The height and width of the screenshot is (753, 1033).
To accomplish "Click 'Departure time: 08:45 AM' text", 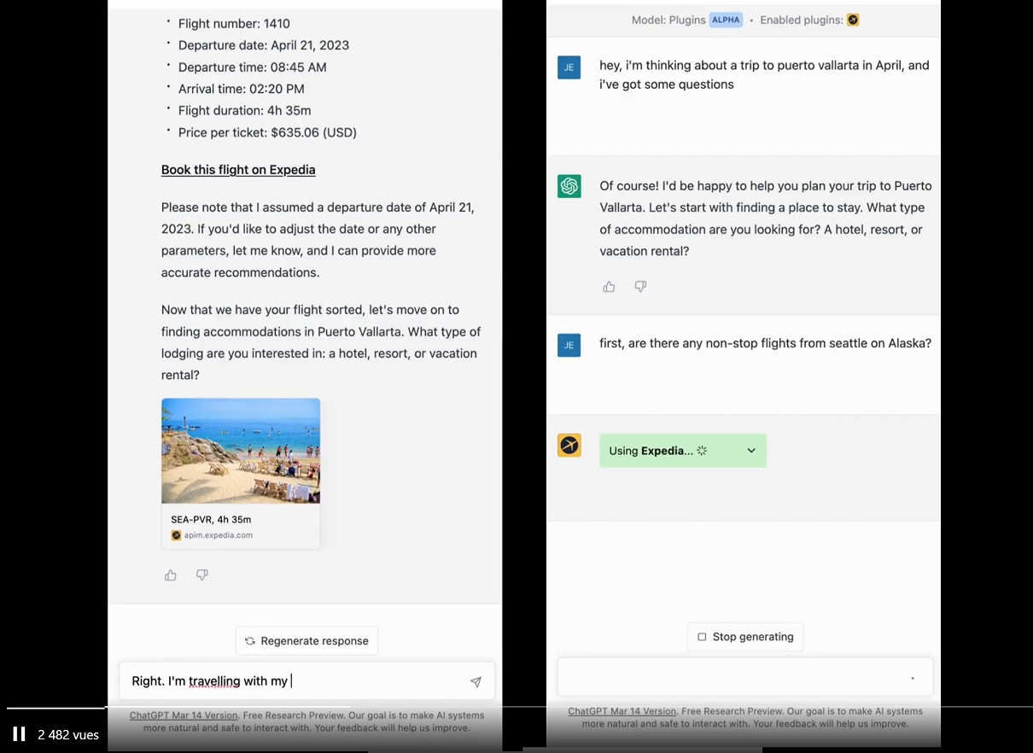I will pyautogui.click(x=253, y=67).
